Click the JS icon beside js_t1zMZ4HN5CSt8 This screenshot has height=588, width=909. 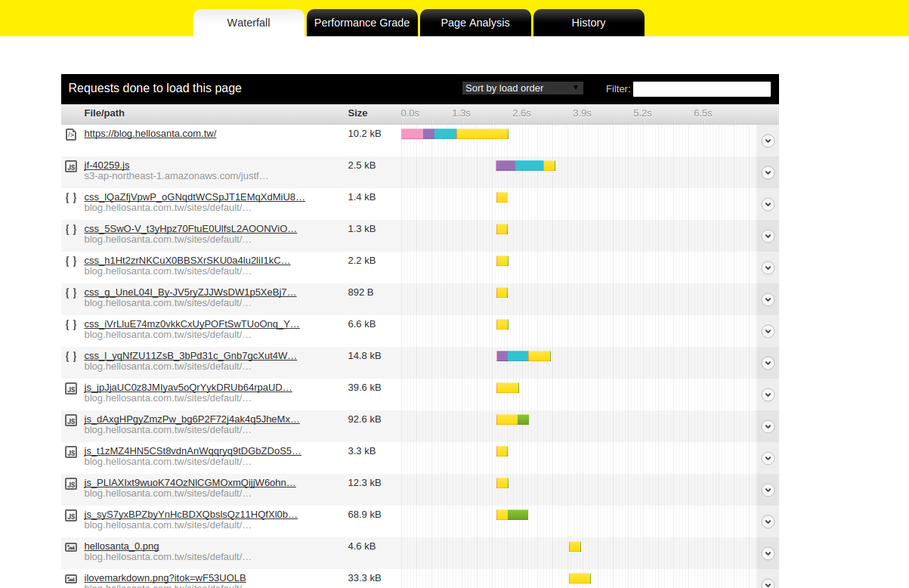[71, 452]
